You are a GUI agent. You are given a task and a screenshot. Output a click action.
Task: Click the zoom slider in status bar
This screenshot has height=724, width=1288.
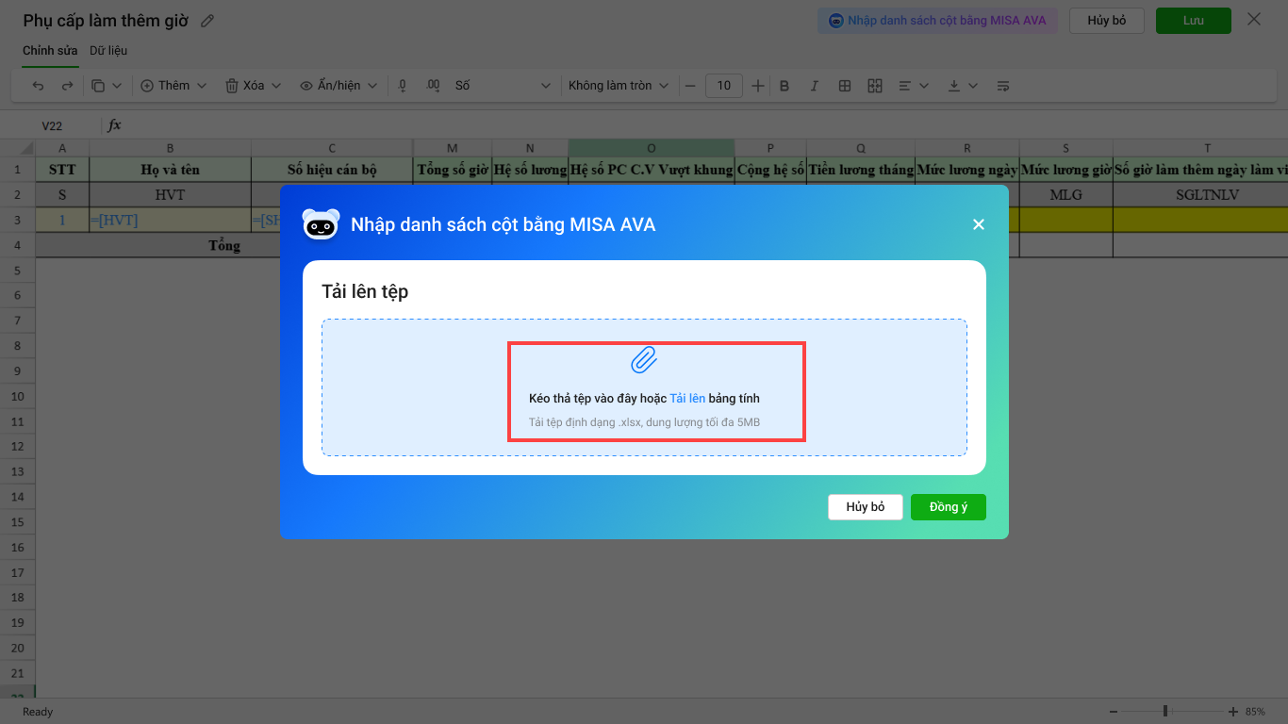[1165, 711]
